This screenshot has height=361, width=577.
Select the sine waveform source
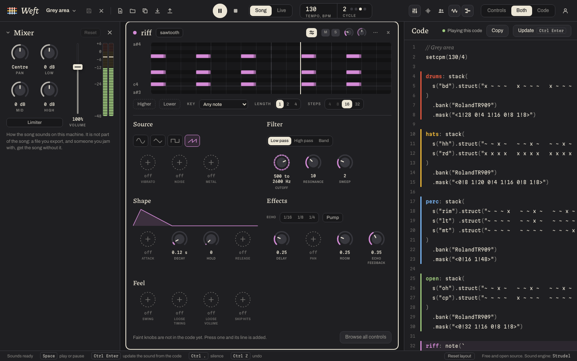(141, 141)
